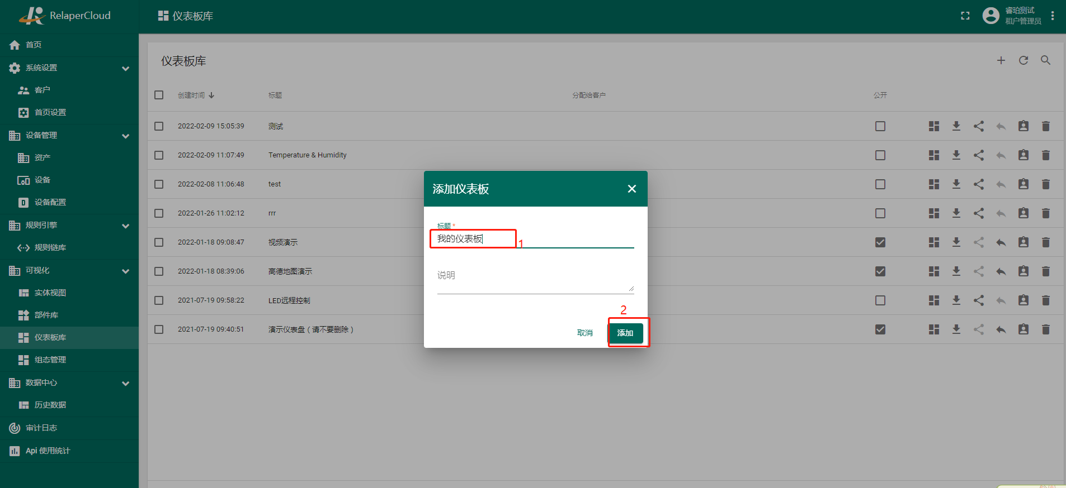Select the 视频演示 row checkbox
This screenshot has width=1066, height=488.
click(159, 242)
